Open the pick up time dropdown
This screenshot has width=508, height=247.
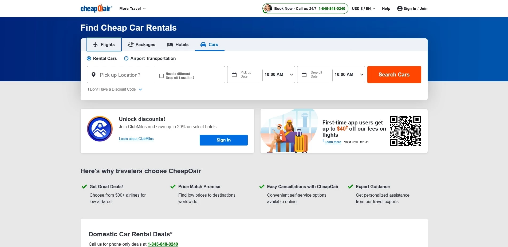pos(278,75)
